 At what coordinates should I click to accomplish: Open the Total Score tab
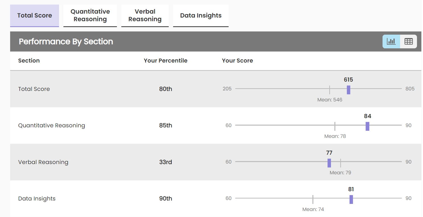tap(34, 16)
